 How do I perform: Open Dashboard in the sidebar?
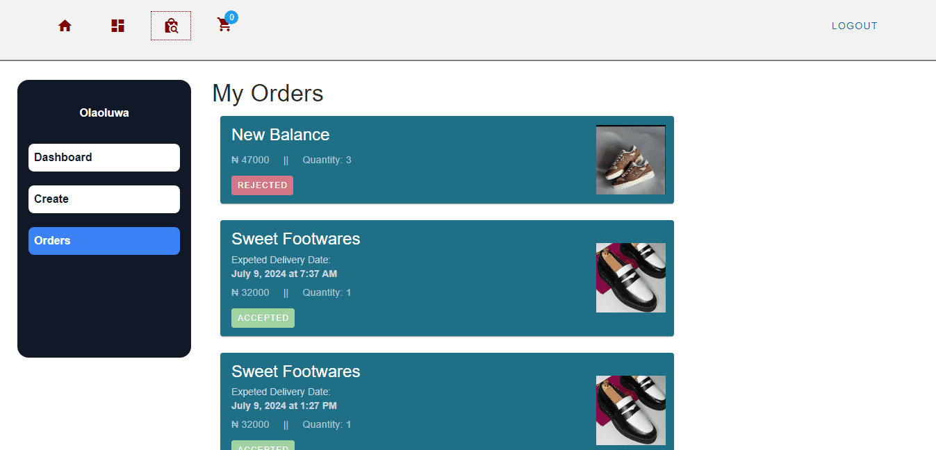point(104,158)
